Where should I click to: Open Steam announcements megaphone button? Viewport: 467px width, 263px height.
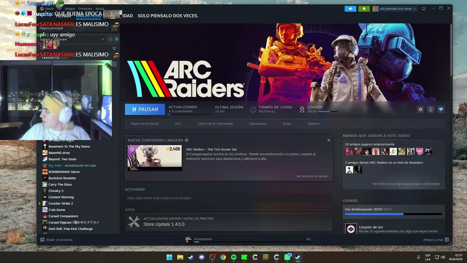point(350,9)
